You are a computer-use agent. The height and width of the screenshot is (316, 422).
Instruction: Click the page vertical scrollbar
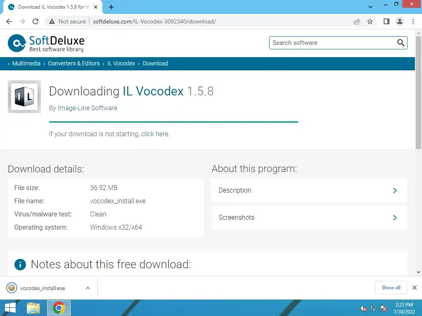click(418, 93)
